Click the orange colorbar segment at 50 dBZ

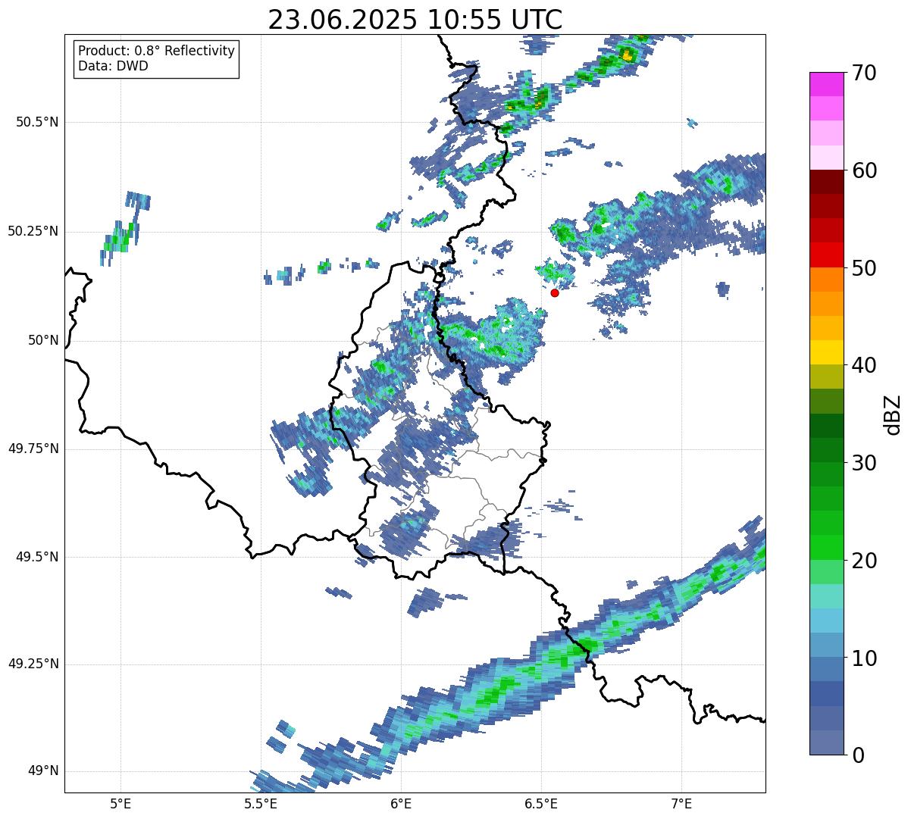point(826,279)
